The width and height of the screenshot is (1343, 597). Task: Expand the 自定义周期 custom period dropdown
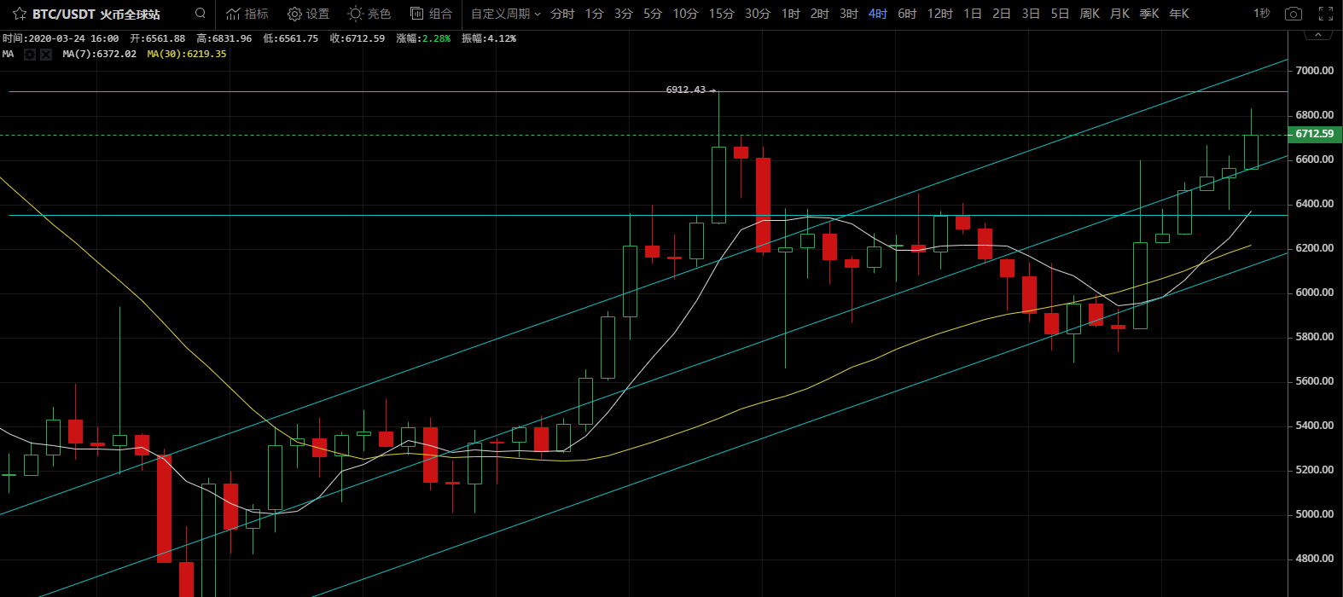click(x=506, y=14)
